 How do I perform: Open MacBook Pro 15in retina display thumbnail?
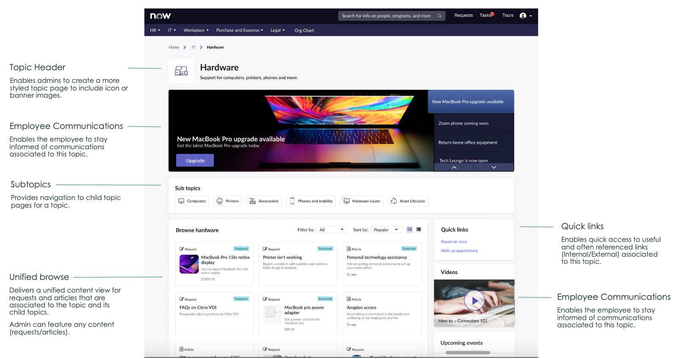pyautogui.click(x=189, y=264)
